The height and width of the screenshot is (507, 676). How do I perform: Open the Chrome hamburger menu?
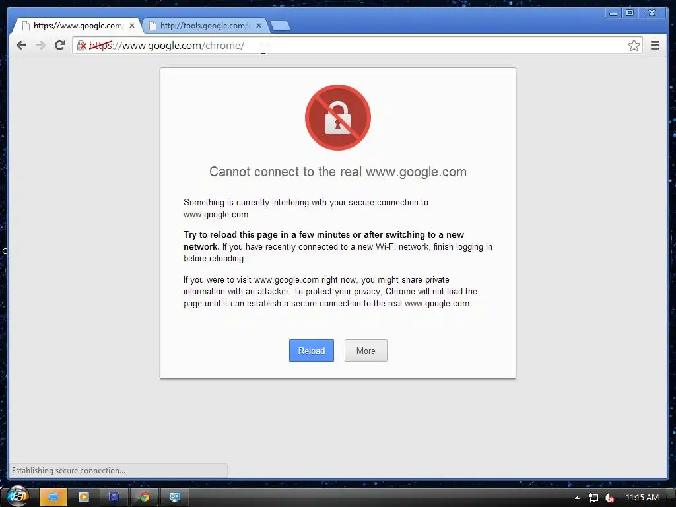pyautogui.click(x=655, y=46)
